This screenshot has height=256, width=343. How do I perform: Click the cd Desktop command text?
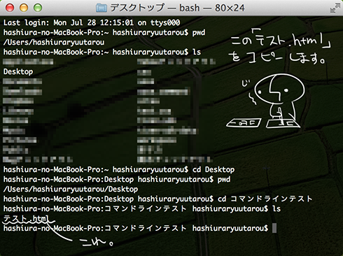tap(213, 169)
